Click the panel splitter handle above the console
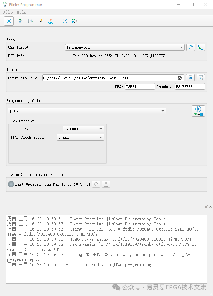 pyautogui.click(x=107, y=203)
